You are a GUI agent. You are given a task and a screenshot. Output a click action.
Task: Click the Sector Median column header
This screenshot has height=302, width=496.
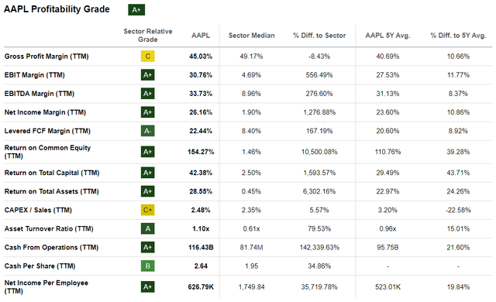click(x=251, y=36)
